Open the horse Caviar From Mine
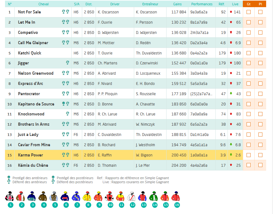 coord(34,145)
